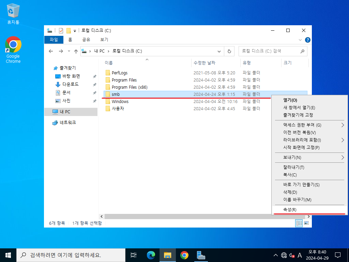This screenshot has width=349, height=262.
Task: Go forward using the forward arrow
Action: pos(61,51)
